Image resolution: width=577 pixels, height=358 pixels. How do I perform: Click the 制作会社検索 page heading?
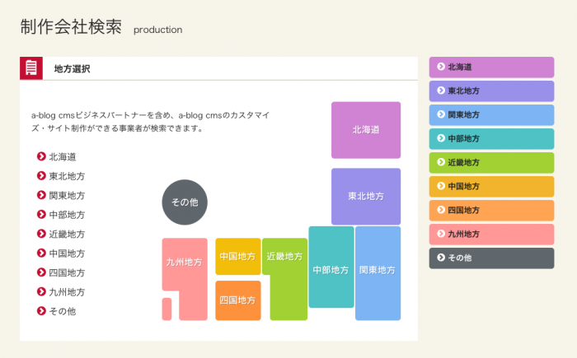(x=71, y=27)
